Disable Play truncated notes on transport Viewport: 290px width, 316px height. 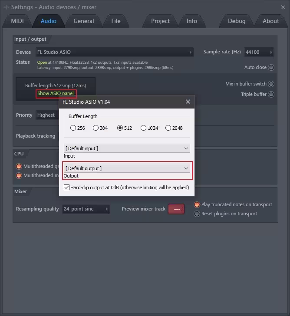(197, 204)
